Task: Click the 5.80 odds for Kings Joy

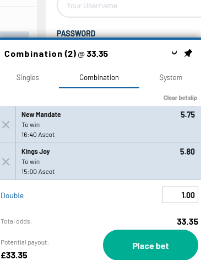Action: [187, 152]
